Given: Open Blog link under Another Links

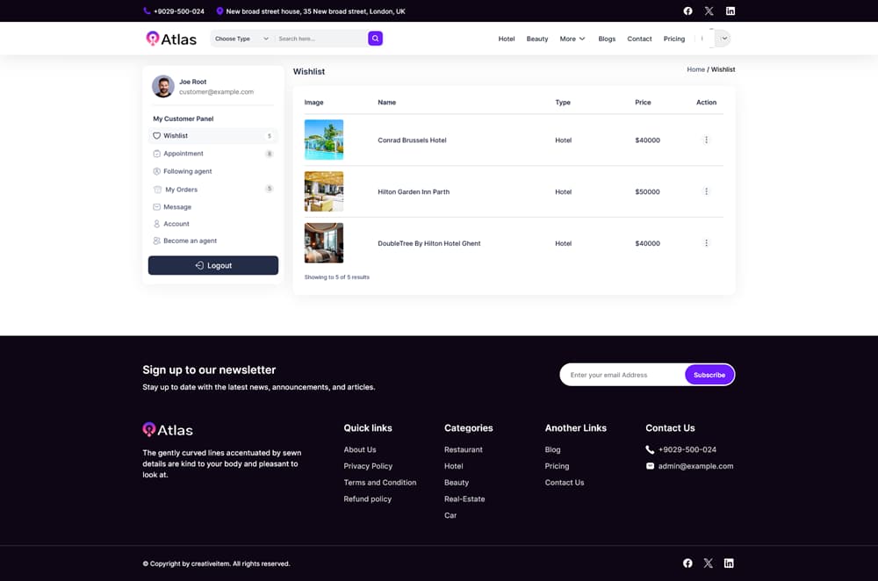Looking at the screenshot, I should (x=552, y=449).
